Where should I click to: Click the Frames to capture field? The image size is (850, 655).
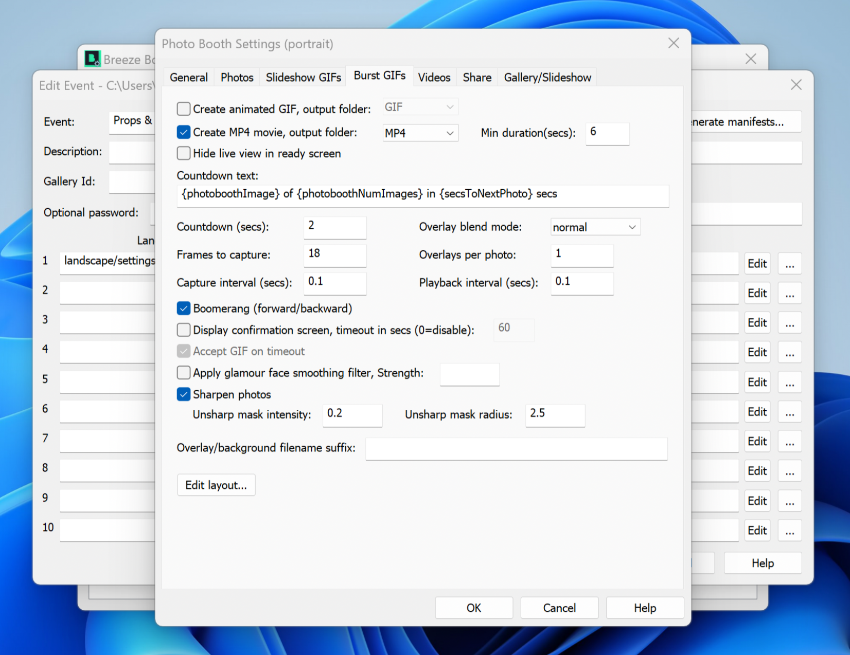point(334,254)
